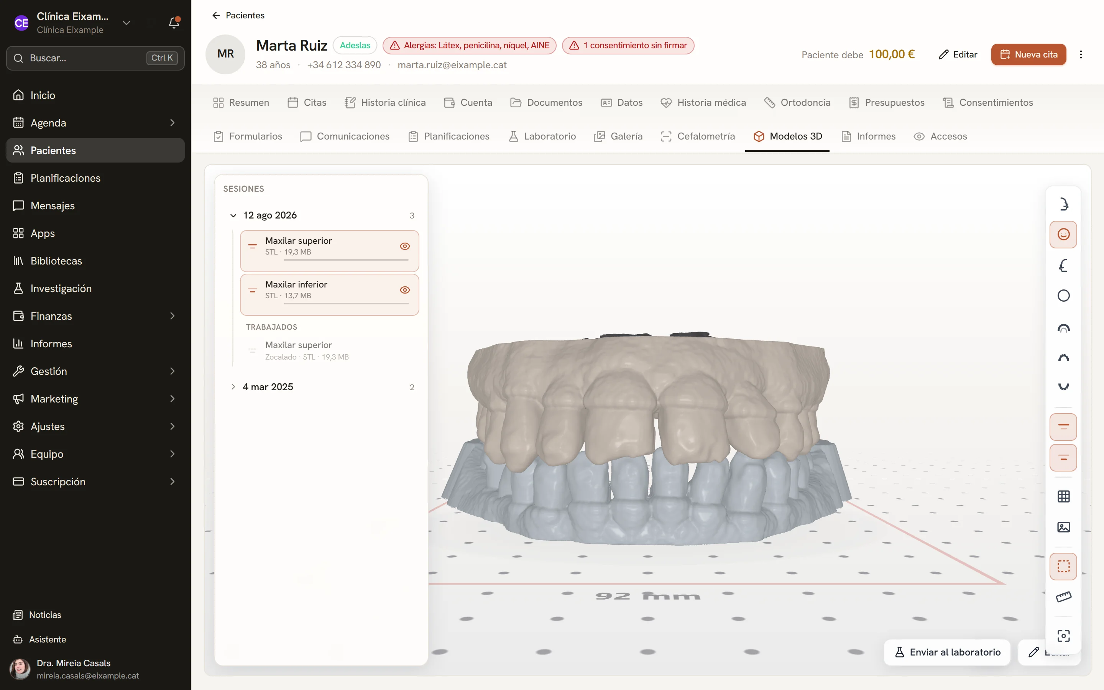Expand the Suscripción submenu
The height and width of the screenshot is (690, 1104).
pos(172,482)
